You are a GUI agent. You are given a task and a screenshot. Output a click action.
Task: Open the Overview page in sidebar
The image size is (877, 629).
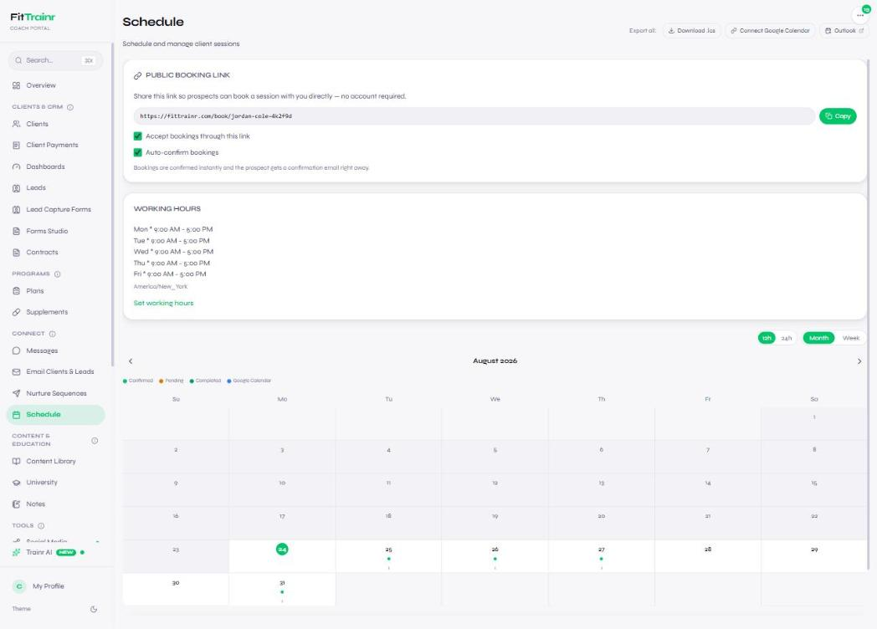click(55, 85)
